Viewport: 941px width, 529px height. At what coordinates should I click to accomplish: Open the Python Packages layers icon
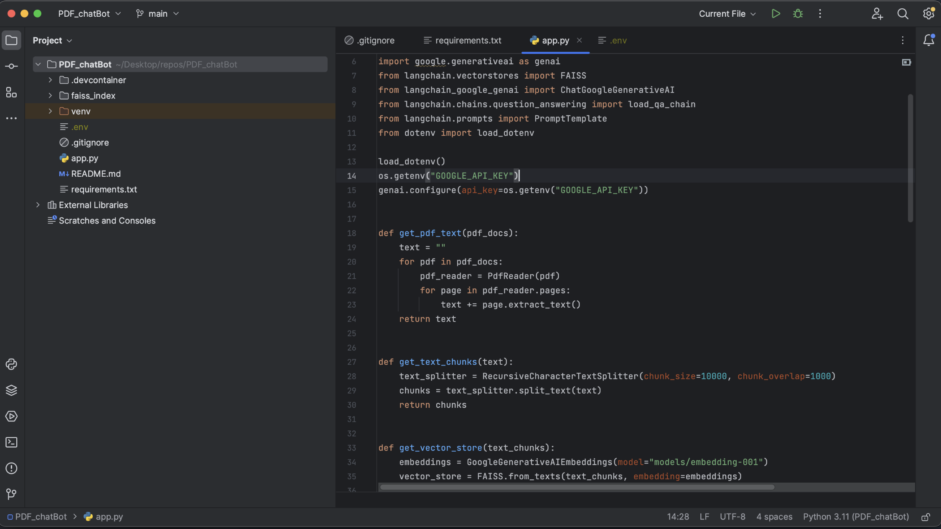tap(11, 390)
